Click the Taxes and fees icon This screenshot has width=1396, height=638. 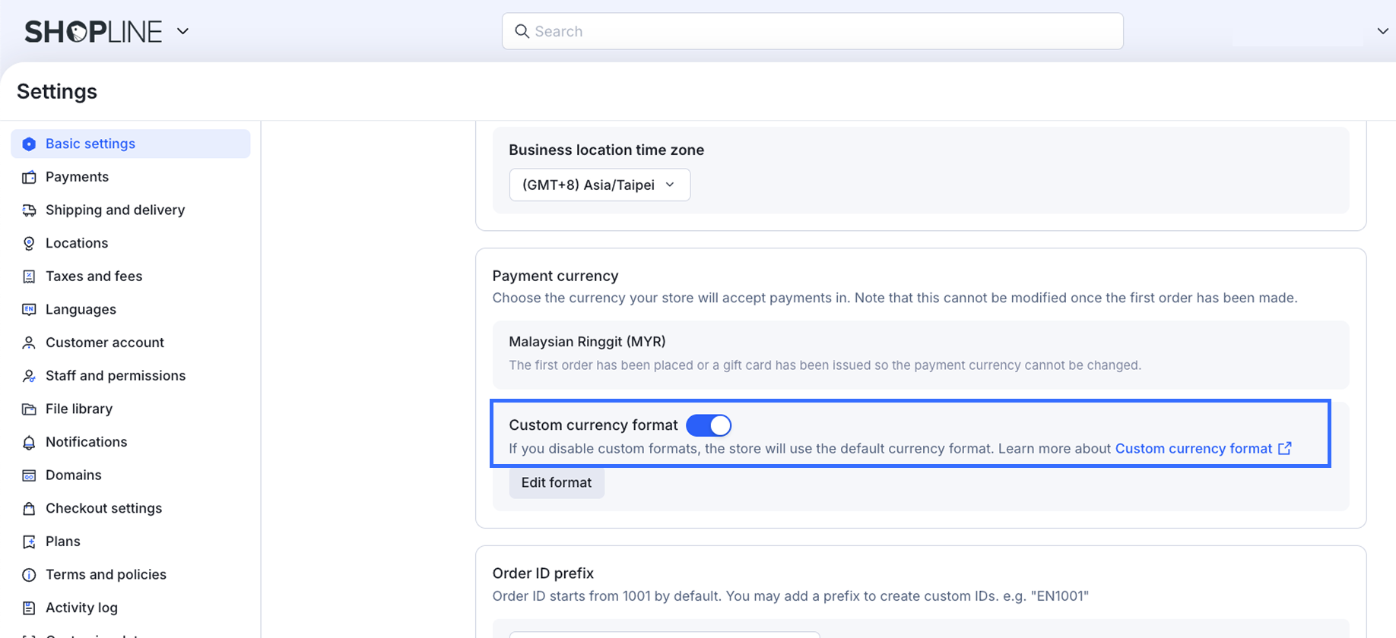tap(29, 276)
